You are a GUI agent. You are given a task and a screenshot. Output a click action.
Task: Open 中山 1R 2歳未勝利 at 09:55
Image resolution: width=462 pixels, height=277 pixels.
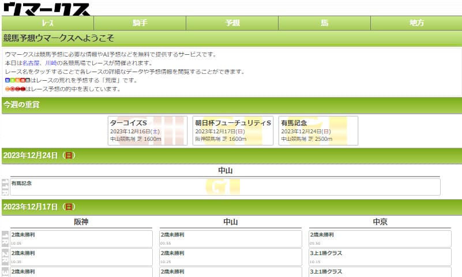coord(231,239)
